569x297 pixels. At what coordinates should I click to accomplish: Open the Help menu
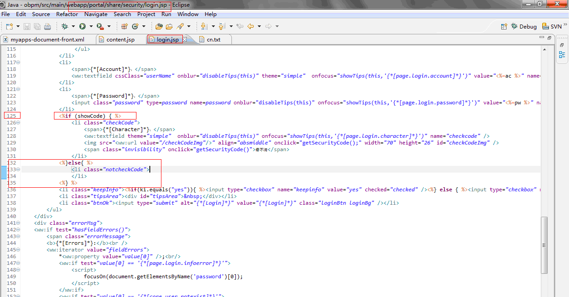(210, 14)
